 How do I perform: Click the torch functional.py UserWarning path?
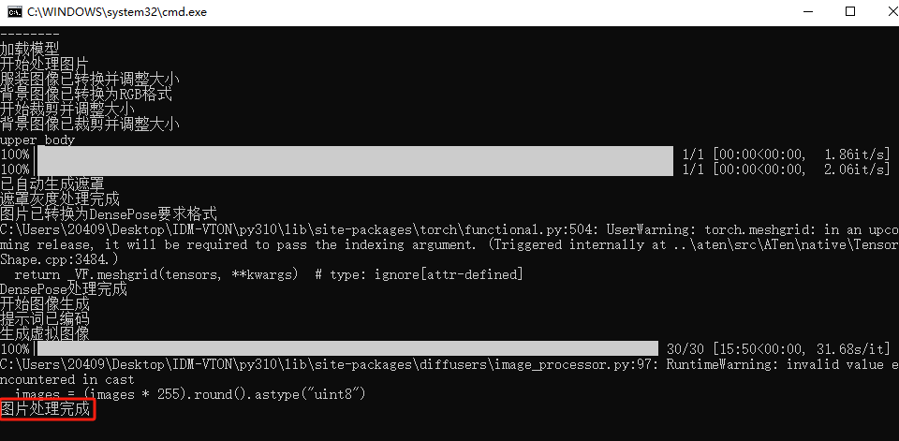[299, 229]
